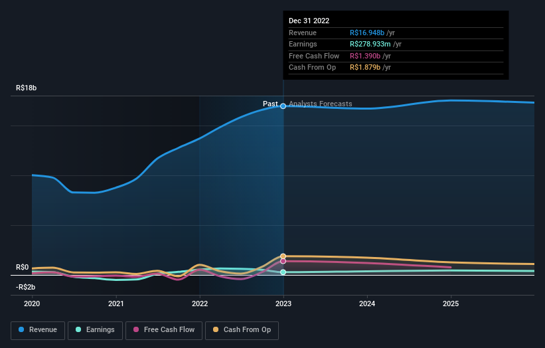Select the 2024 x-axis label
The image size is (545, 348).
367,304
